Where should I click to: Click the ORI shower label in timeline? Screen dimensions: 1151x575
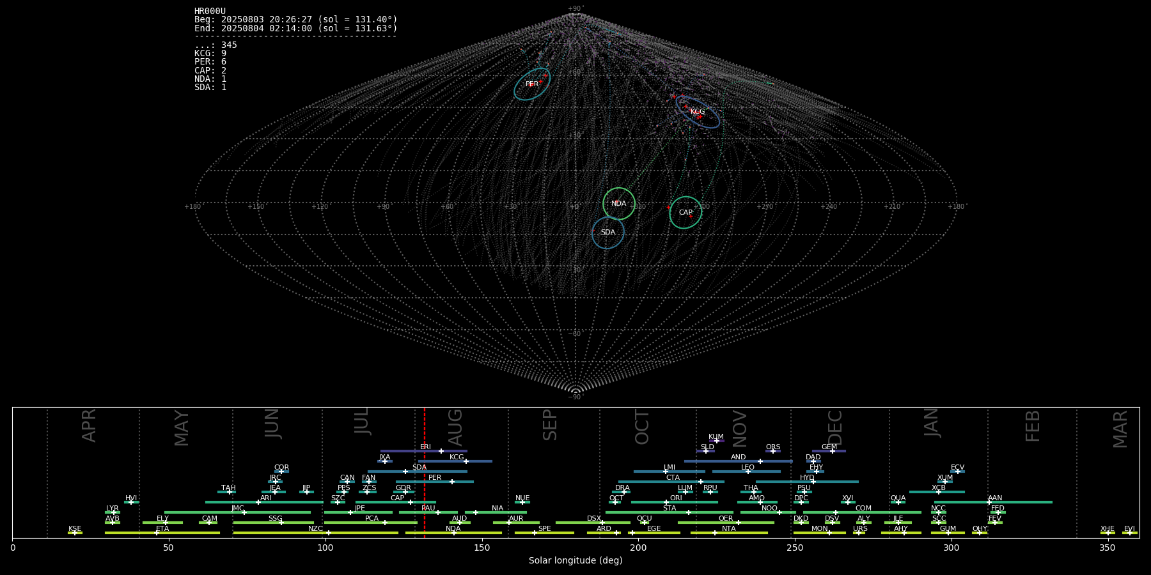[x=676, y=498]
